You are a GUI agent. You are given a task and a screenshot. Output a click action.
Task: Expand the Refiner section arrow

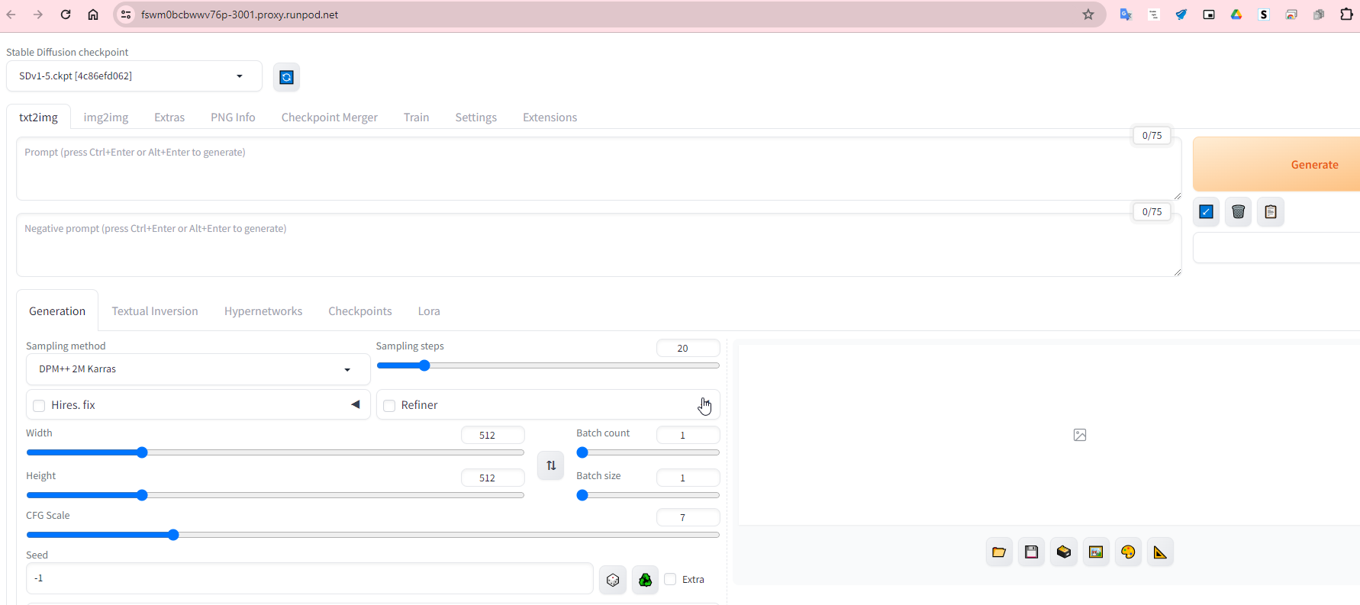click(704, 404)
